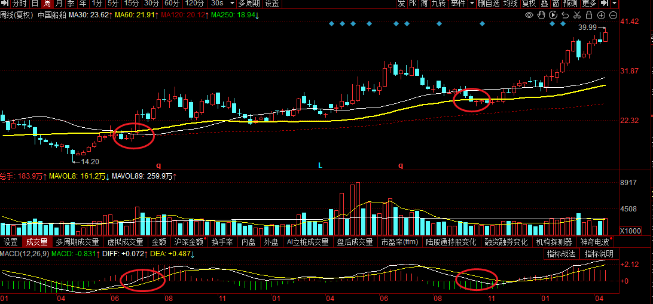Click the collapse arrow icon at top-left
653x304 pixels.
pyautogui.click(x=5, y=4)
